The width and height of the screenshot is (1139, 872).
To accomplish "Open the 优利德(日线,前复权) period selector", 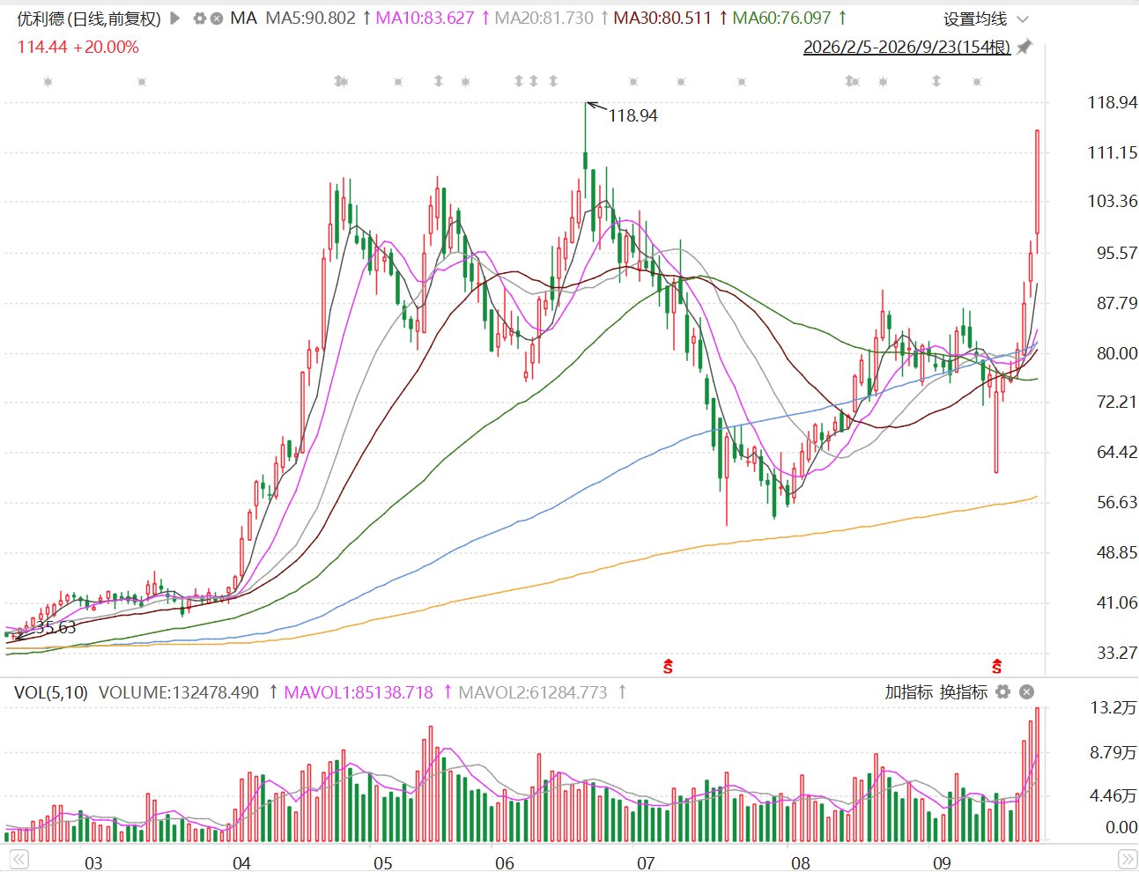I will pos(89,18).
